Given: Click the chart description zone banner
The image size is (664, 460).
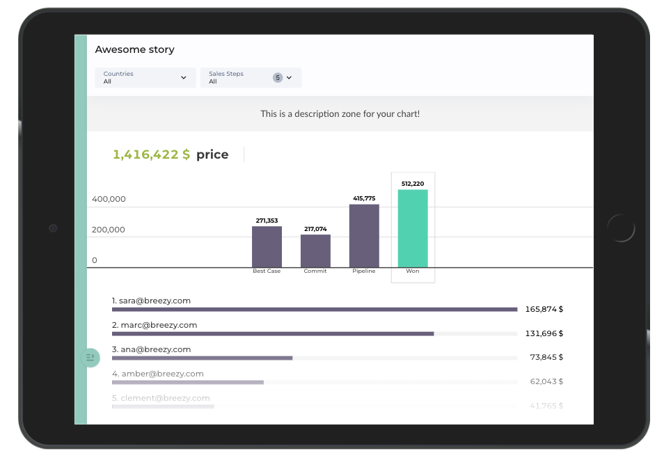Looking at the screenshot, I should point(340,113).
